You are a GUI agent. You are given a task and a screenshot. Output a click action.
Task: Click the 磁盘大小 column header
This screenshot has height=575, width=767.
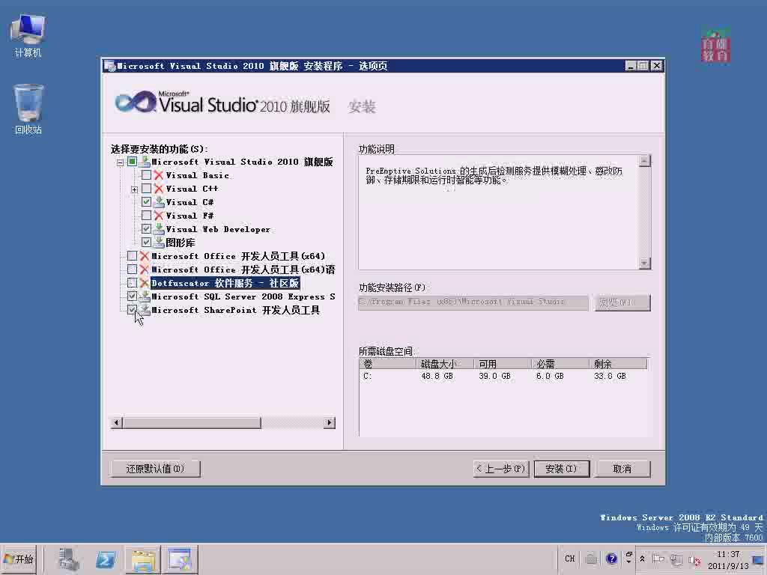click(445, 364)
